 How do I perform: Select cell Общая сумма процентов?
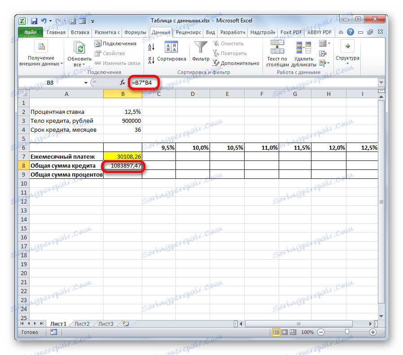pyautogui.click(x=66, y=174)
